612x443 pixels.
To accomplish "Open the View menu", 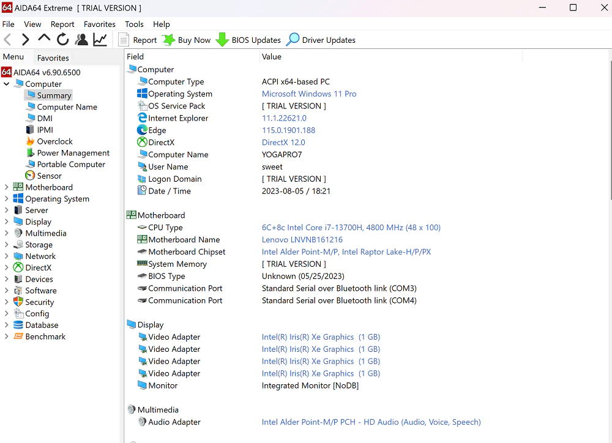I will click(x=32, y=24).
